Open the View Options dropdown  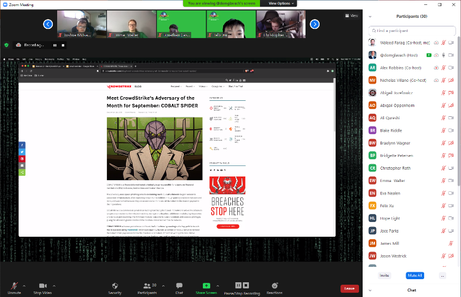coord(281,3)
